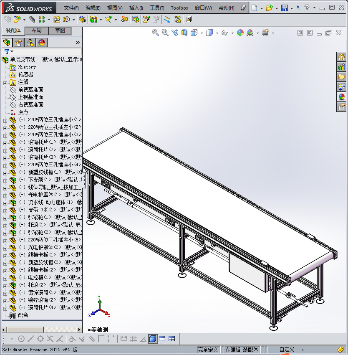The height and width of the screenshot is (355, 348).
Task: Select the 原点 origin item
Action: click(x=23, y=112)
